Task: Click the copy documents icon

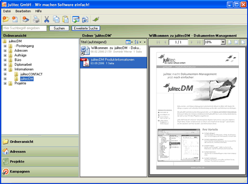Action: point(56,19)
